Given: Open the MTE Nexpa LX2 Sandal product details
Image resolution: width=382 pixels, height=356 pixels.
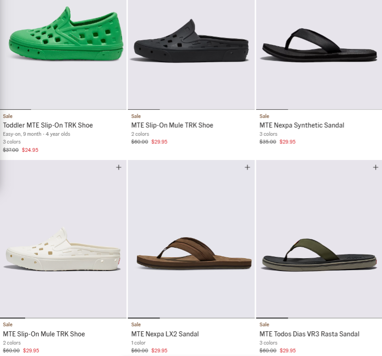Looking at the screenshot, I should [164, 334].
